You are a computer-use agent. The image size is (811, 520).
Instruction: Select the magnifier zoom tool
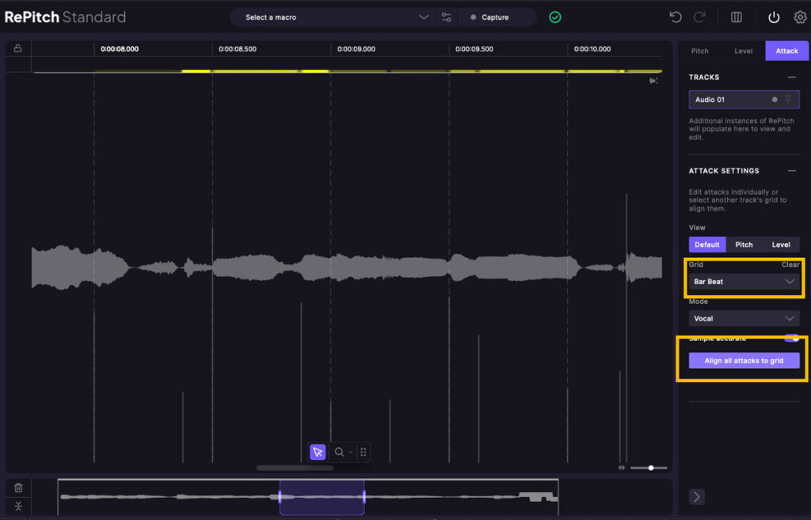339,452
